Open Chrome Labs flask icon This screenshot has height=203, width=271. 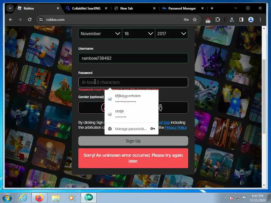(232, 20)
